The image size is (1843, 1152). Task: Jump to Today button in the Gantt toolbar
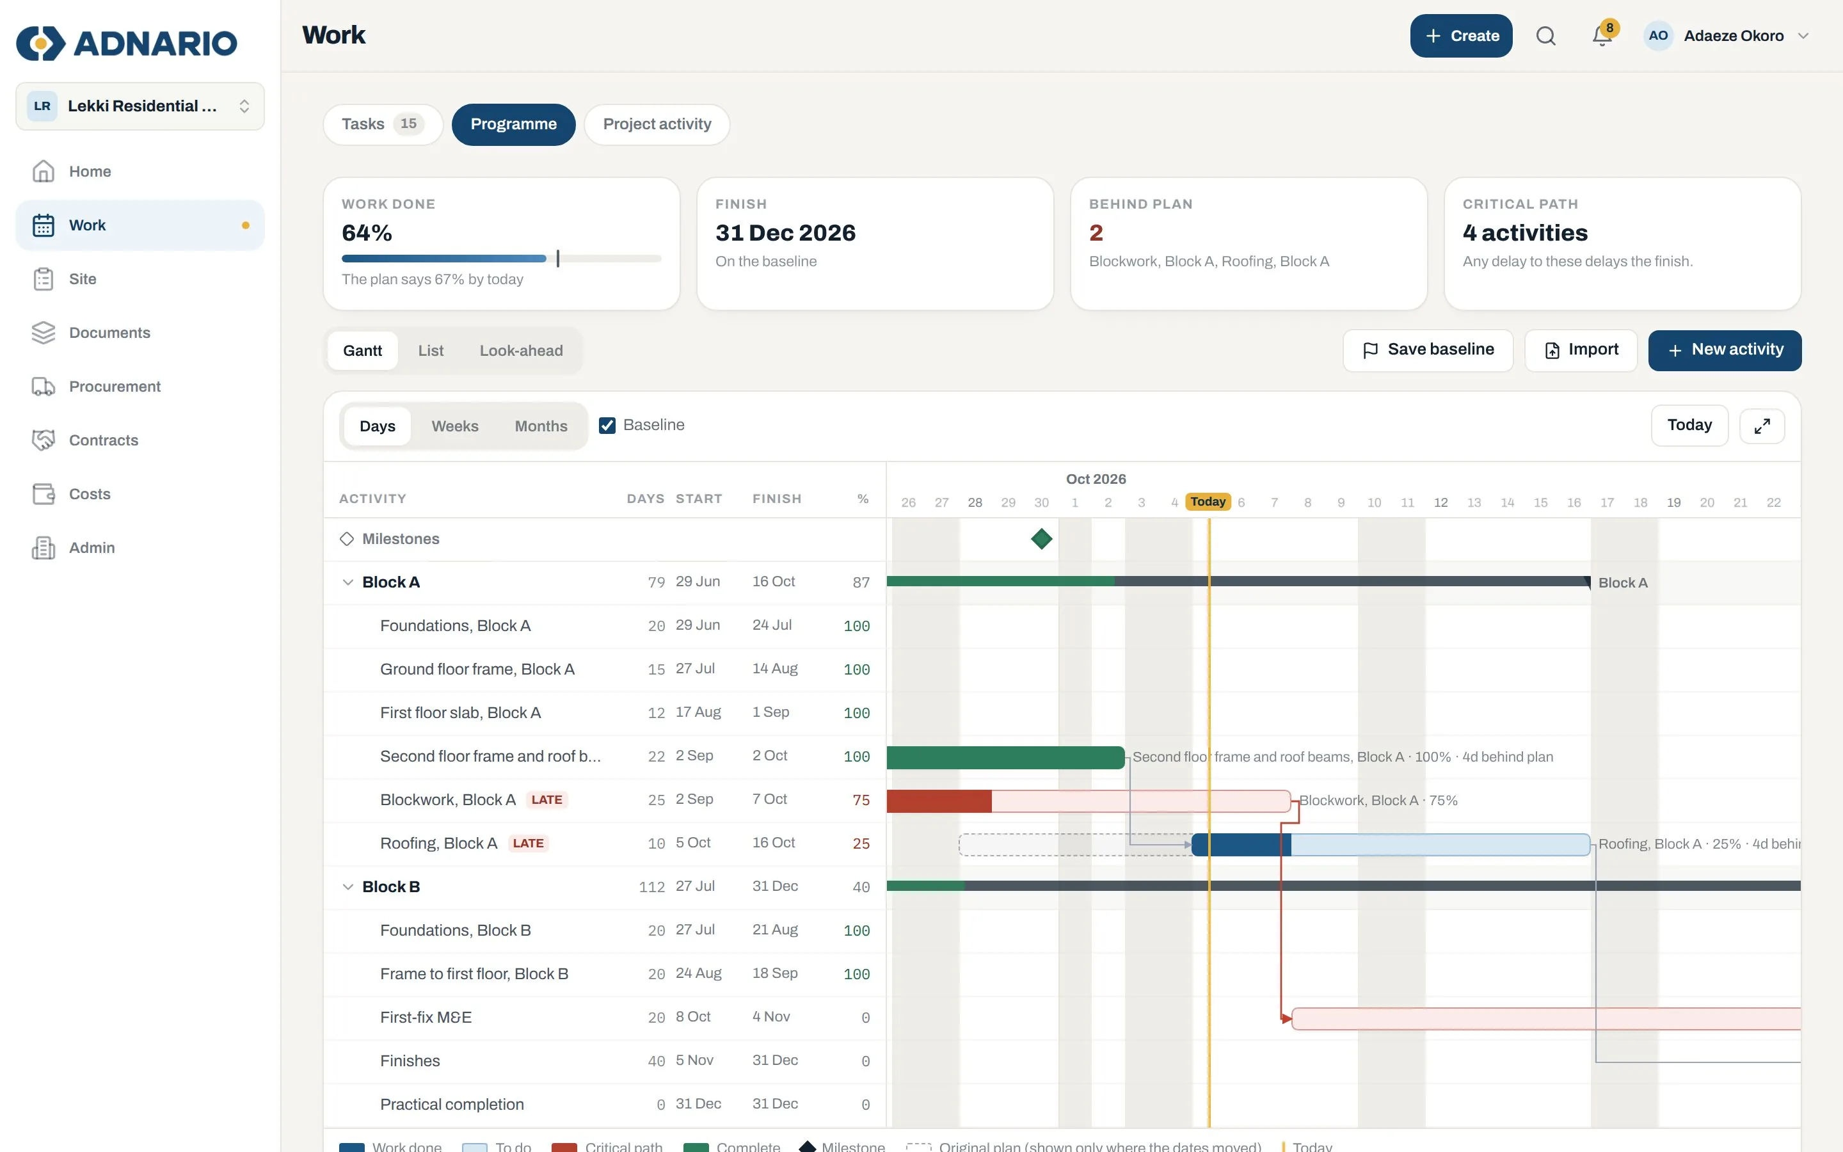pos(1689,425)
